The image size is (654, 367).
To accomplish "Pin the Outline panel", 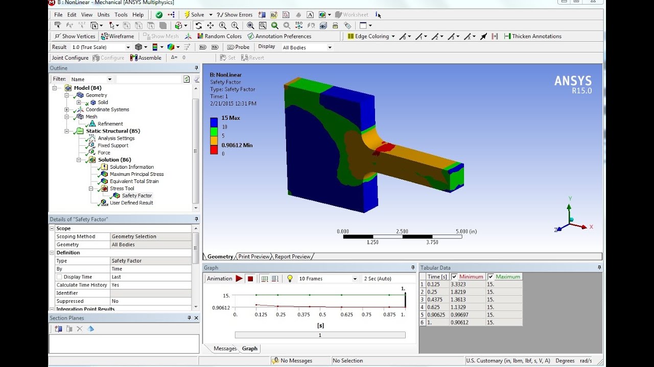I will [x=196, y=68].
